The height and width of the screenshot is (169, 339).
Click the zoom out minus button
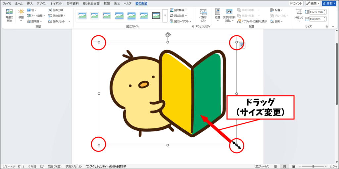[300, 166]
